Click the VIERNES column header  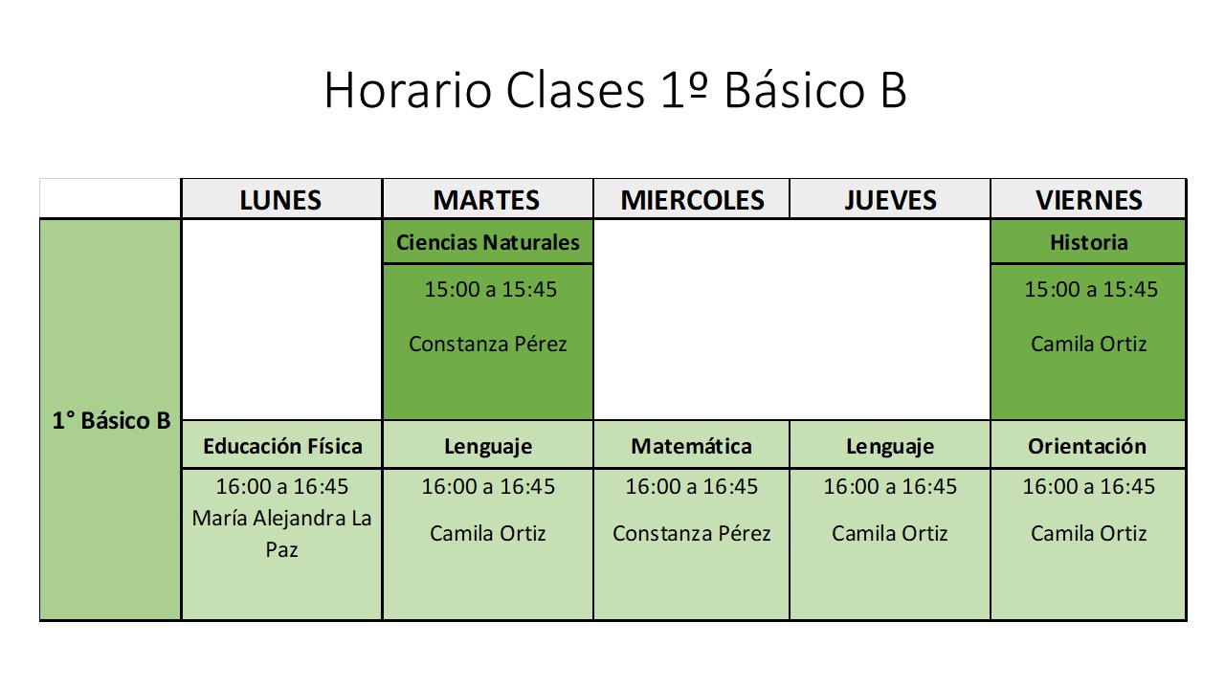(x=1088, y=200)
